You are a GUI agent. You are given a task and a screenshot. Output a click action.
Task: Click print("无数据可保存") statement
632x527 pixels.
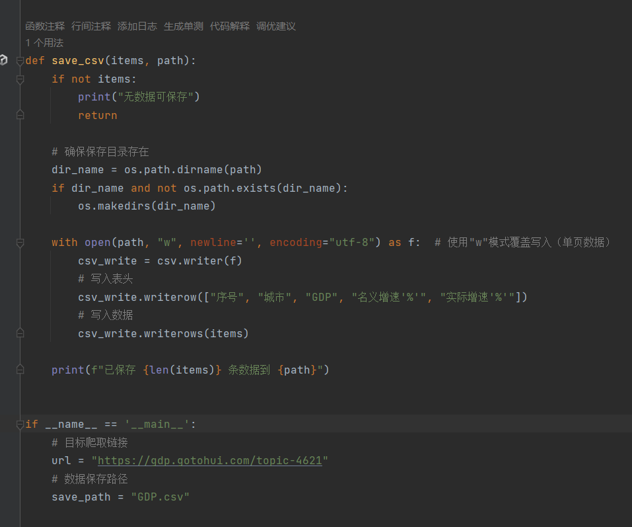tap(139, 97)
